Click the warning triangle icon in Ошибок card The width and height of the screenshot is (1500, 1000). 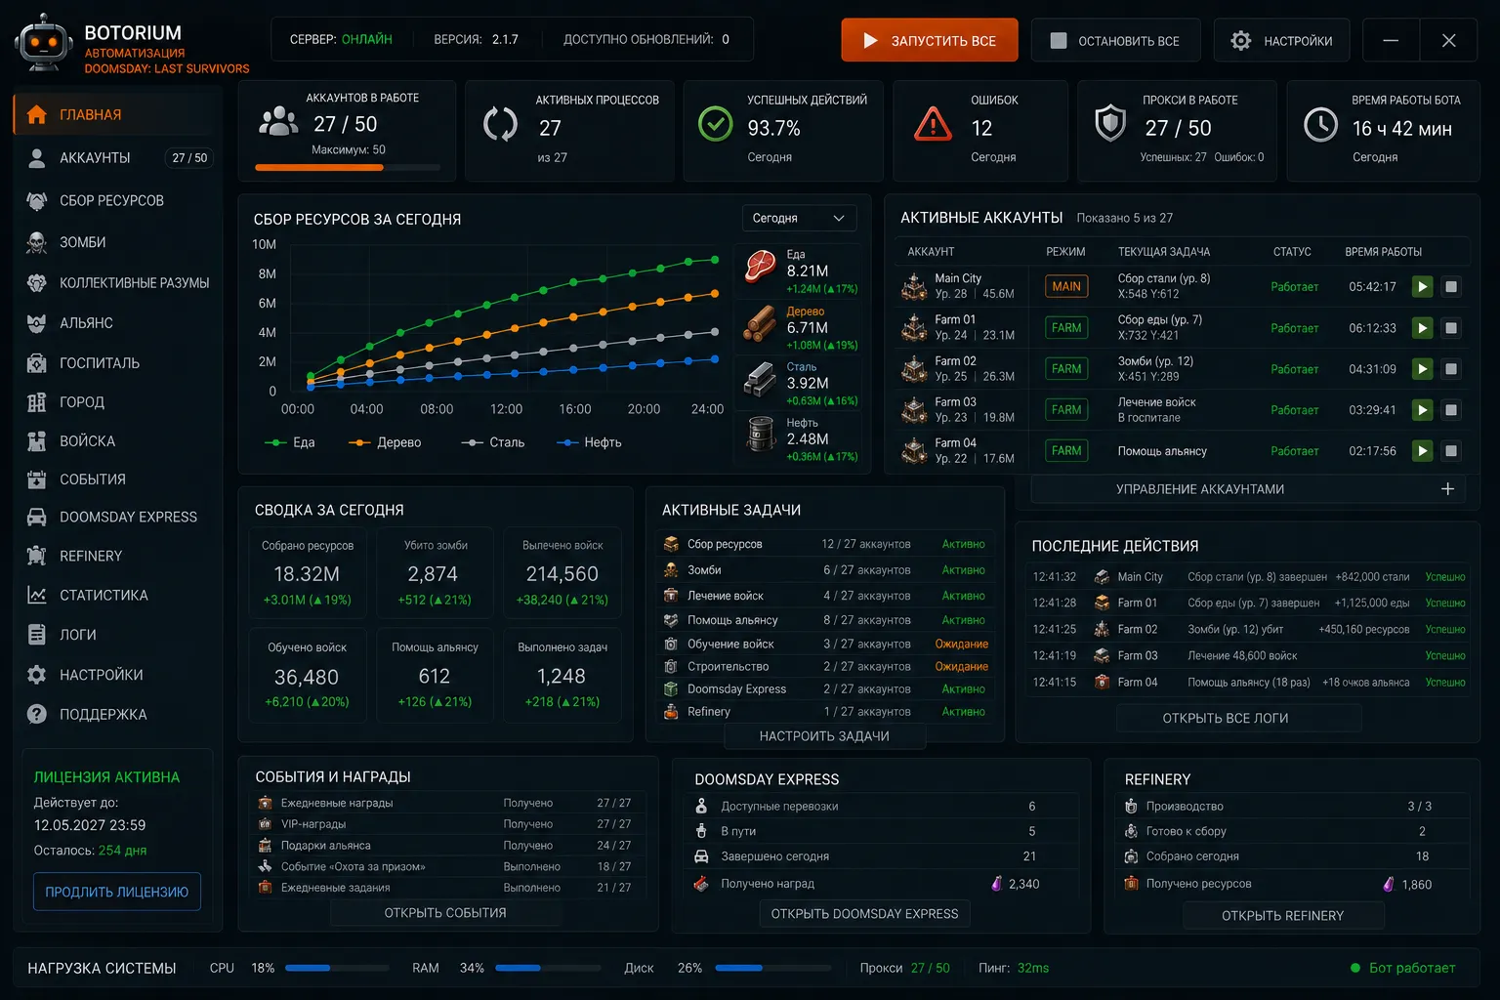coord(933,125)
